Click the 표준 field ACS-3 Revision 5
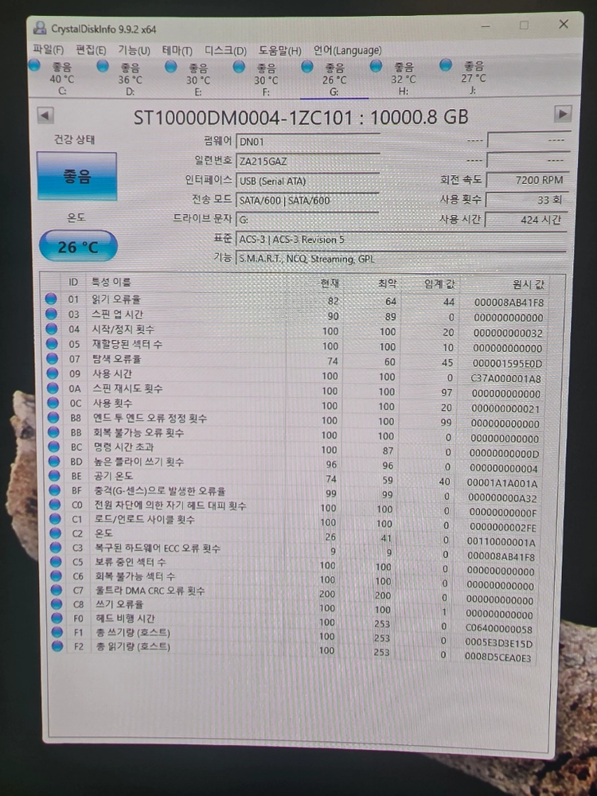Image resolution: width=597 pixels, height=796 pixels. (x=401, y=239)
